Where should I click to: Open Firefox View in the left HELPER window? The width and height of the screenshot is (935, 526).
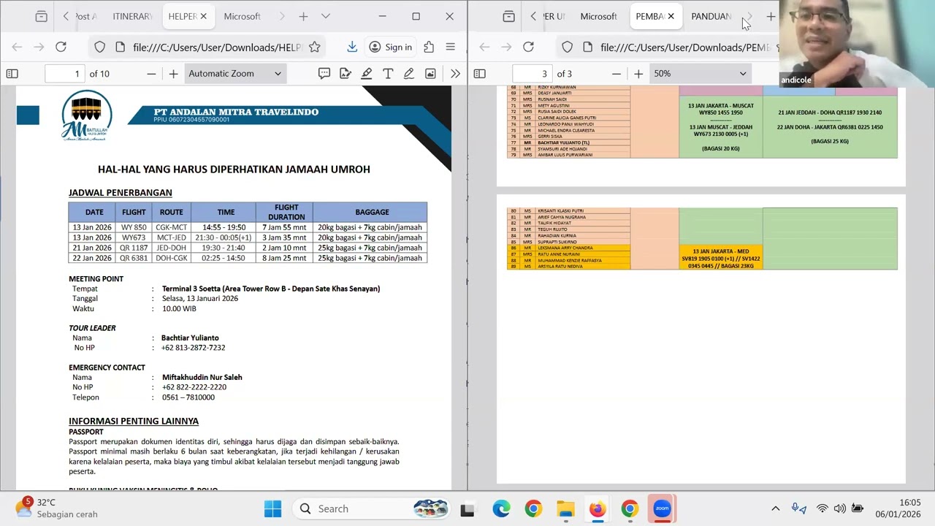(42, 16)
